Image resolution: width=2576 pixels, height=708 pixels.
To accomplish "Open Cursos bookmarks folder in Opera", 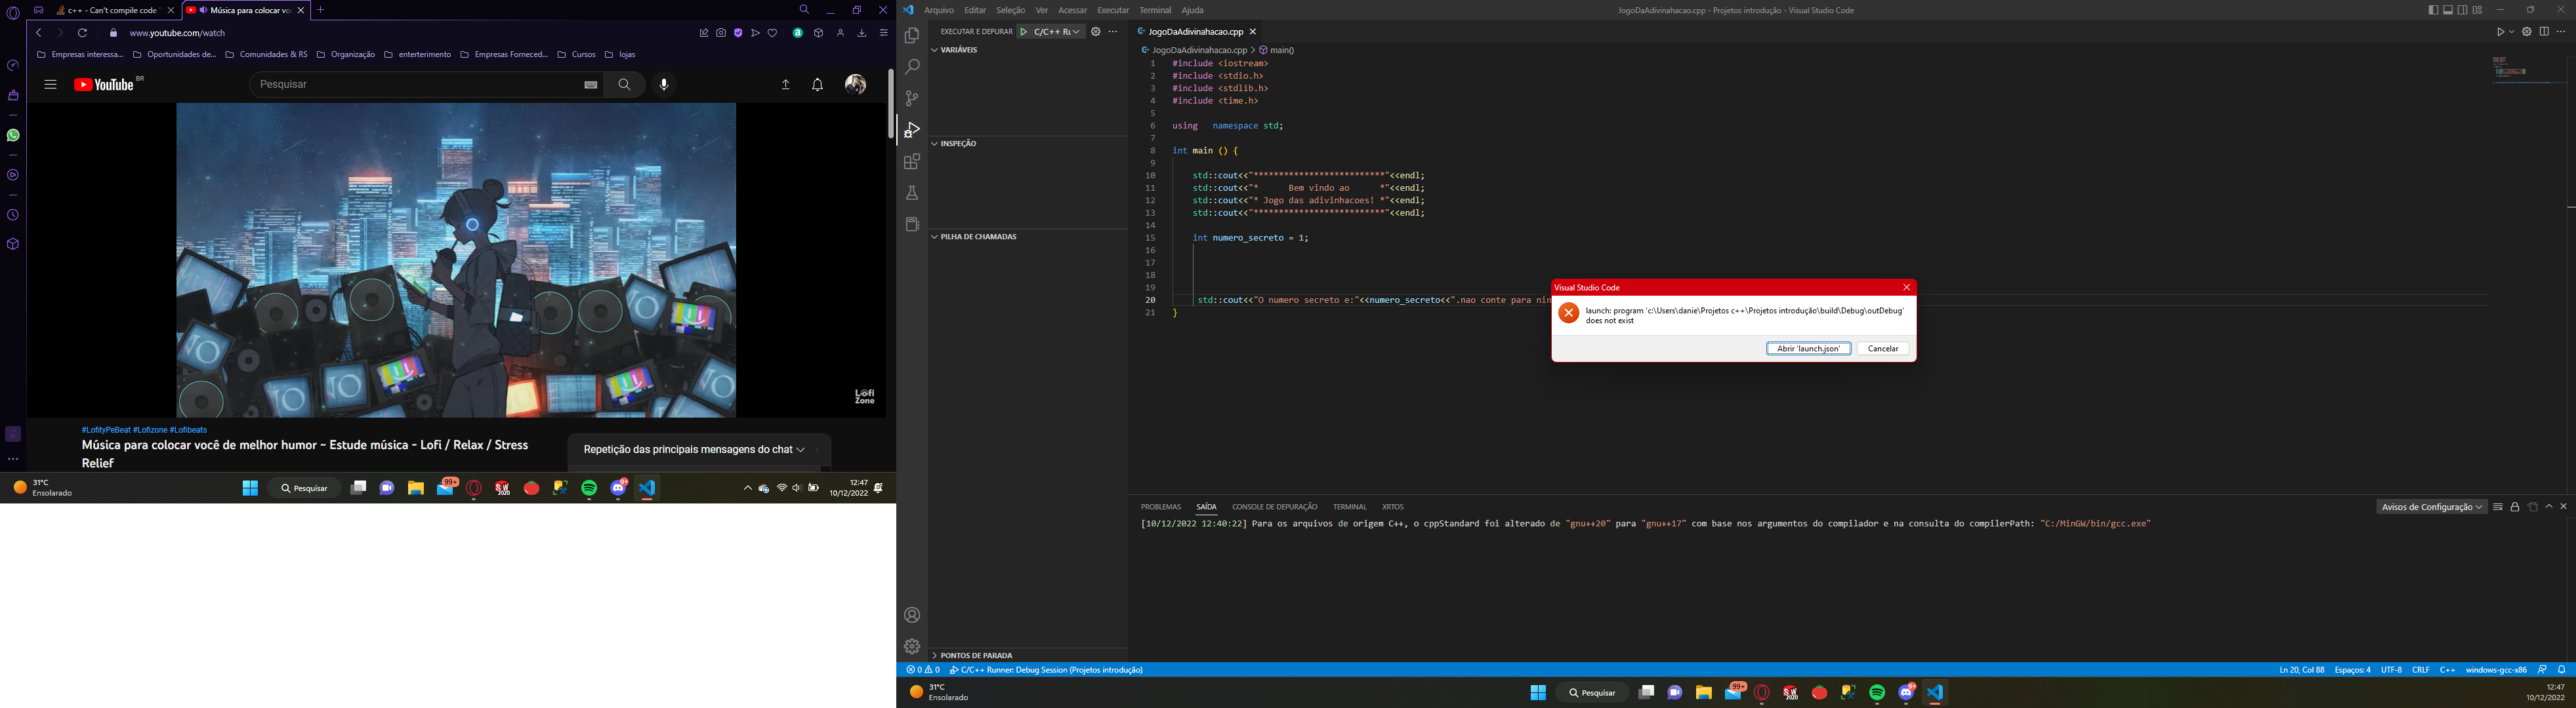I will tap(577, 55).
